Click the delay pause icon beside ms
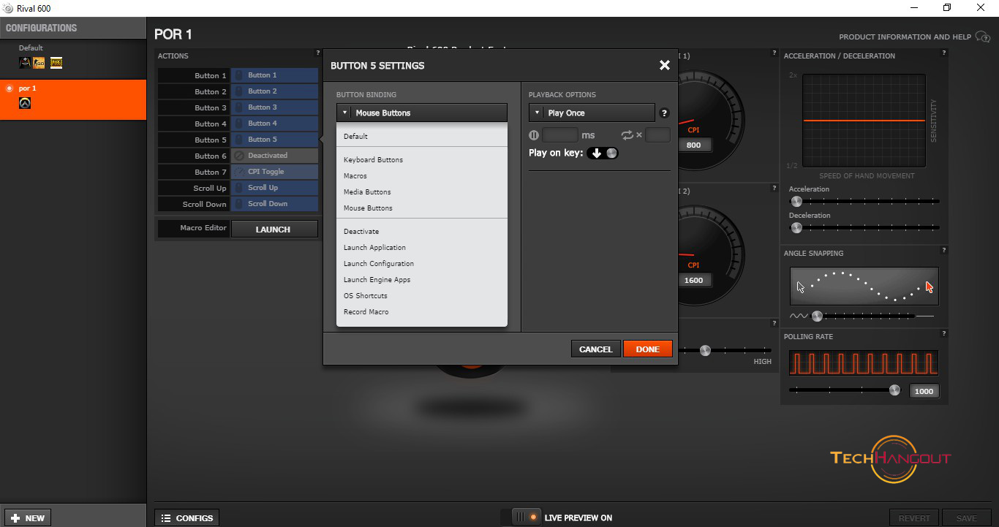Image resolution: width=999 pixels, height=527 pixels. 534,135
